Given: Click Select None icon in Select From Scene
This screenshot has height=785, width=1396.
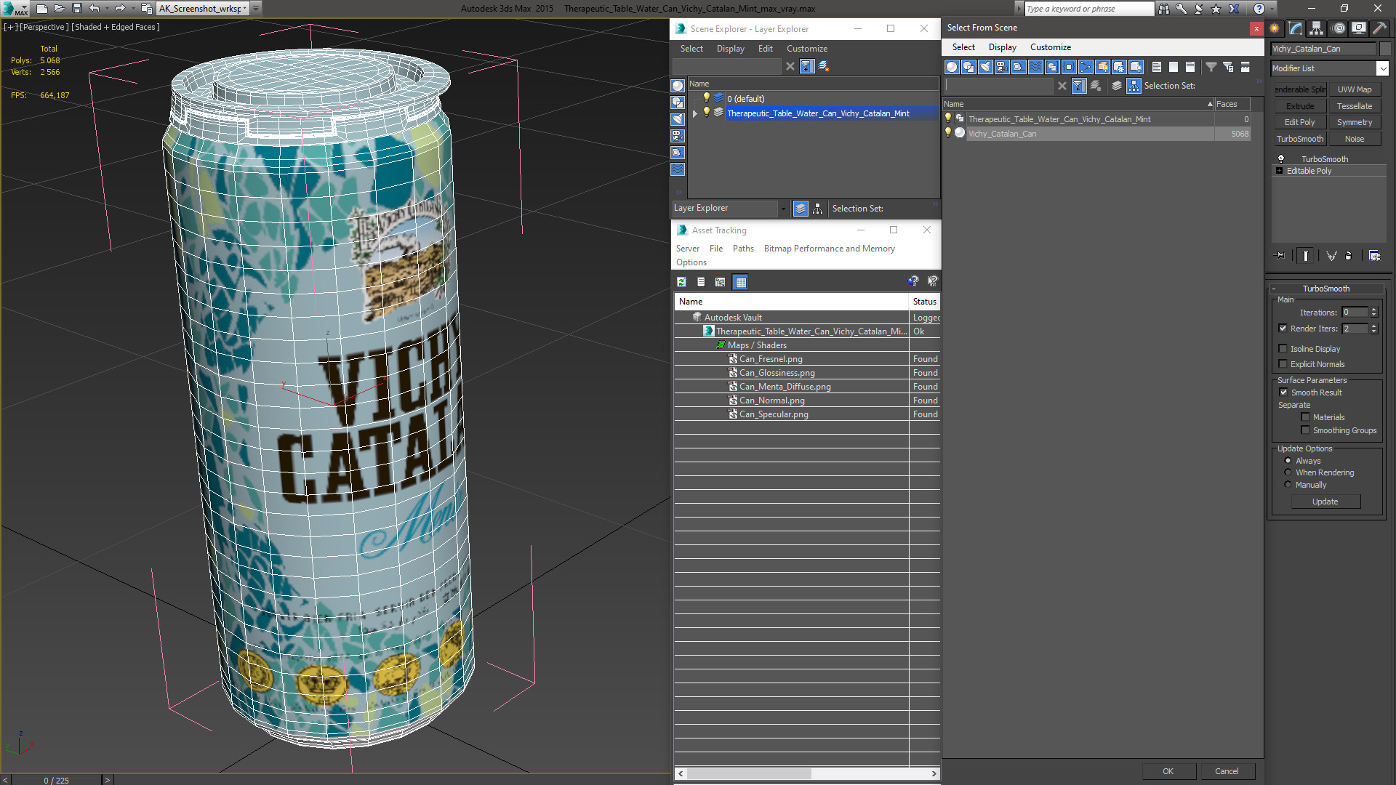Looking at the screenshot, I should tap(1174, 67).
